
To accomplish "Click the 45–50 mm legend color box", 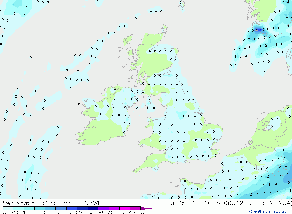I will coord(135,208).
